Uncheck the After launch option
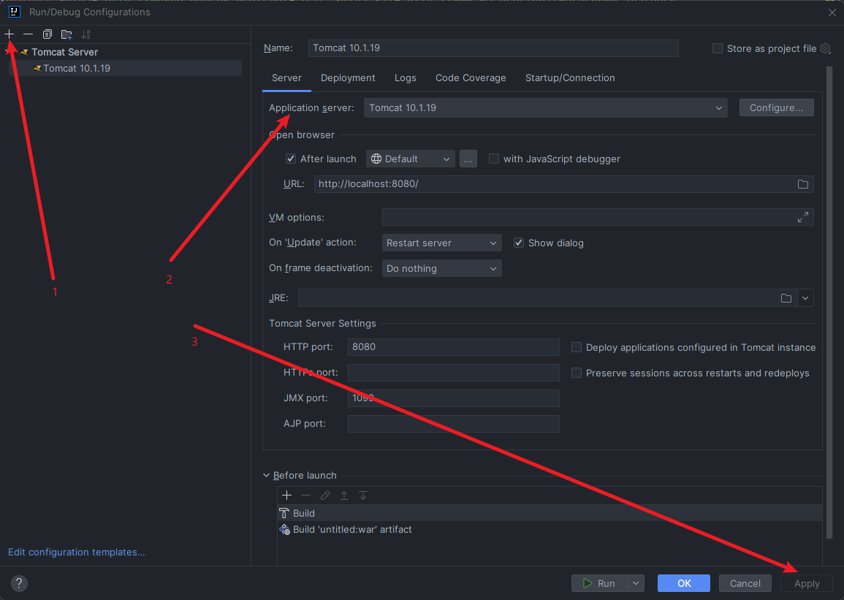The height and width of the screenshot is (600, 844). 291,159
